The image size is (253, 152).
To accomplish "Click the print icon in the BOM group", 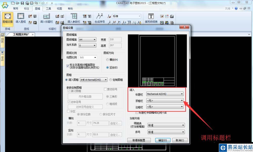I will [x=172, y=16].
